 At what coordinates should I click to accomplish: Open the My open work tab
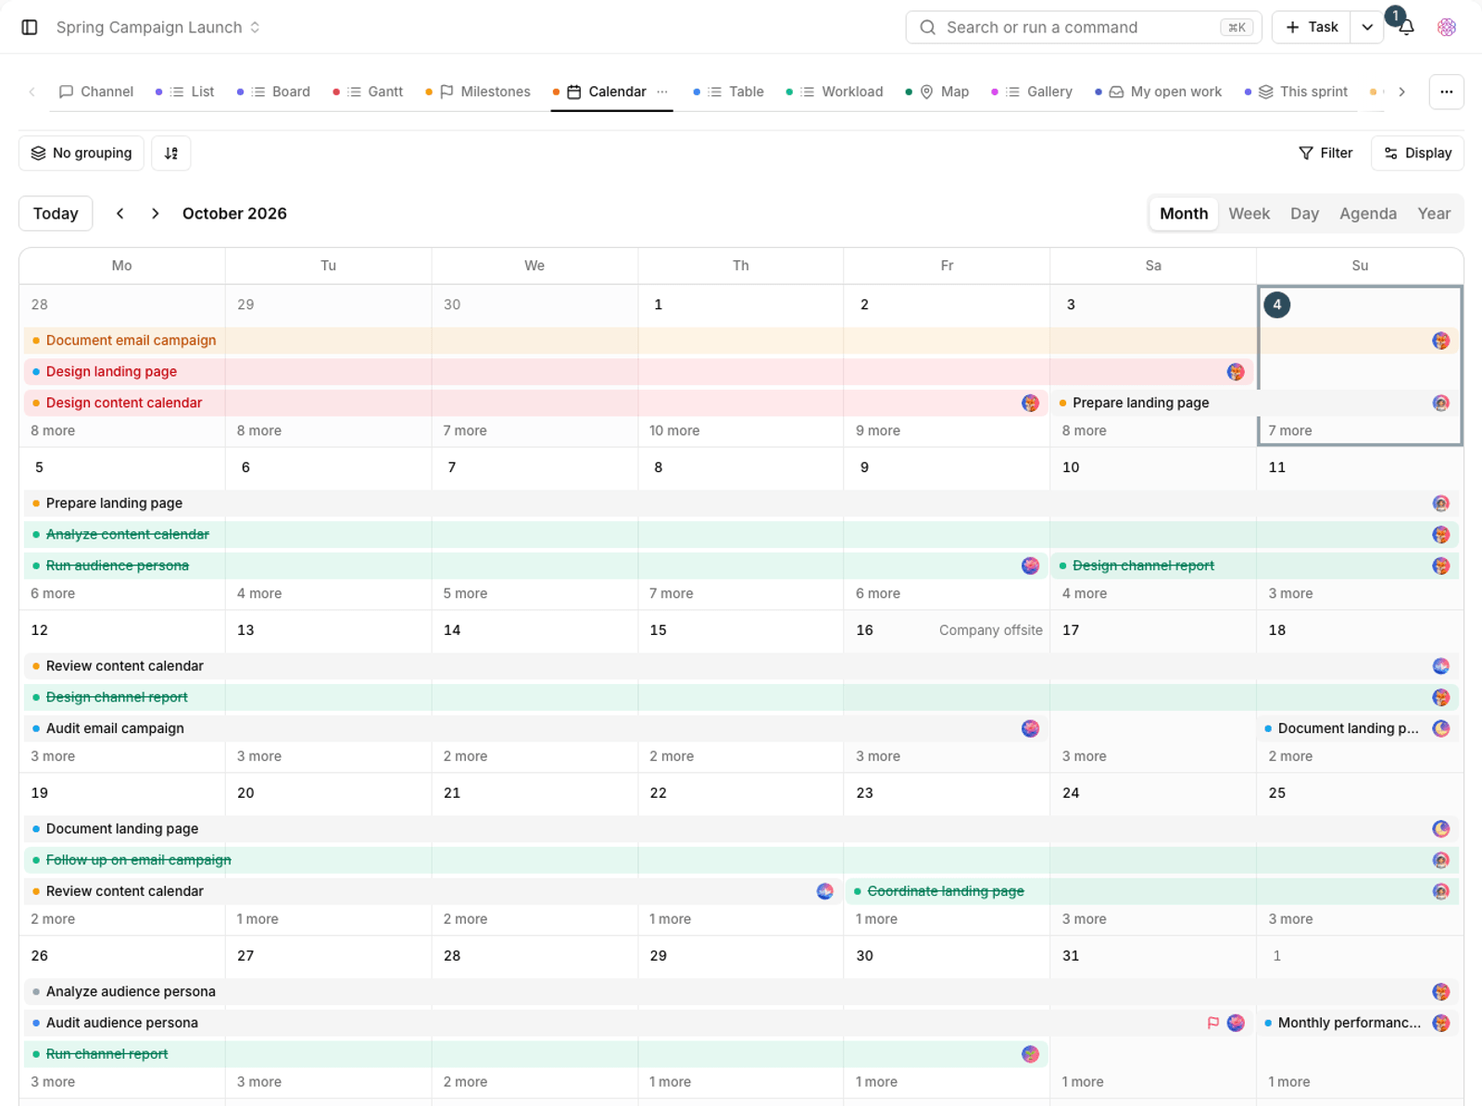[1158, 92]
